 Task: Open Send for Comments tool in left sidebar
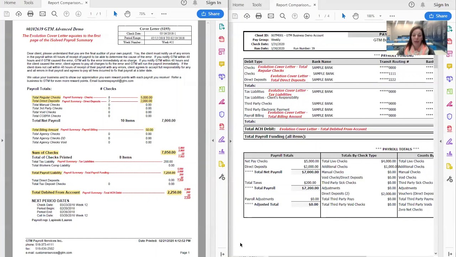coord(222,164)
